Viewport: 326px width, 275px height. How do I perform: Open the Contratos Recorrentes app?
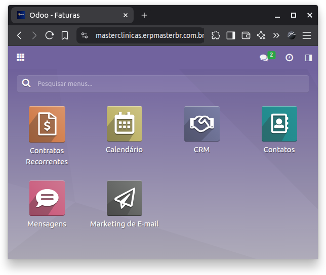click(47, 124)
